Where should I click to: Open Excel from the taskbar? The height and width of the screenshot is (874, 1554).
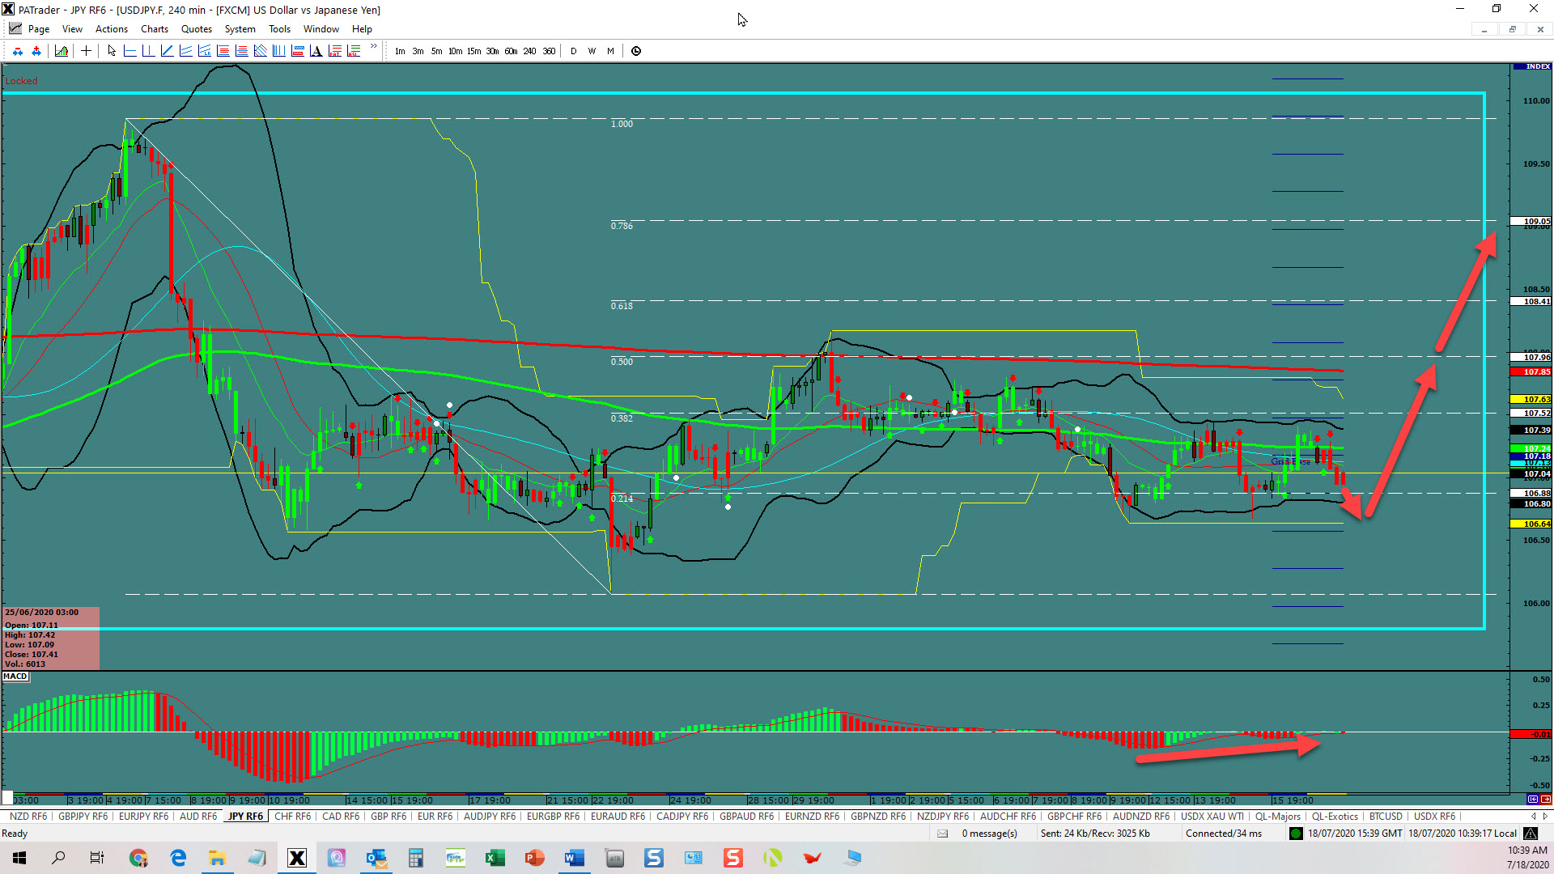(495, 858)
